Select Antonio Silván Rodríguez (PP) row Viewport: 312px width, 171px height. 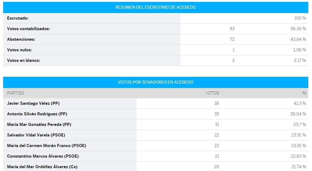(156, 114)
